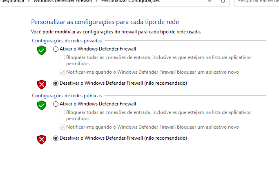This screenshot has height=182, width=279.
Task: Click green shield icon under private networks
Action: (42, 50)
